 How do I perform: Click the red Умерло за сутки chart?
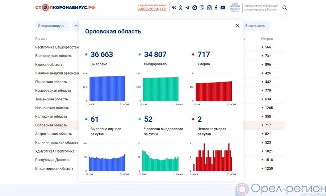coord(213,158)
